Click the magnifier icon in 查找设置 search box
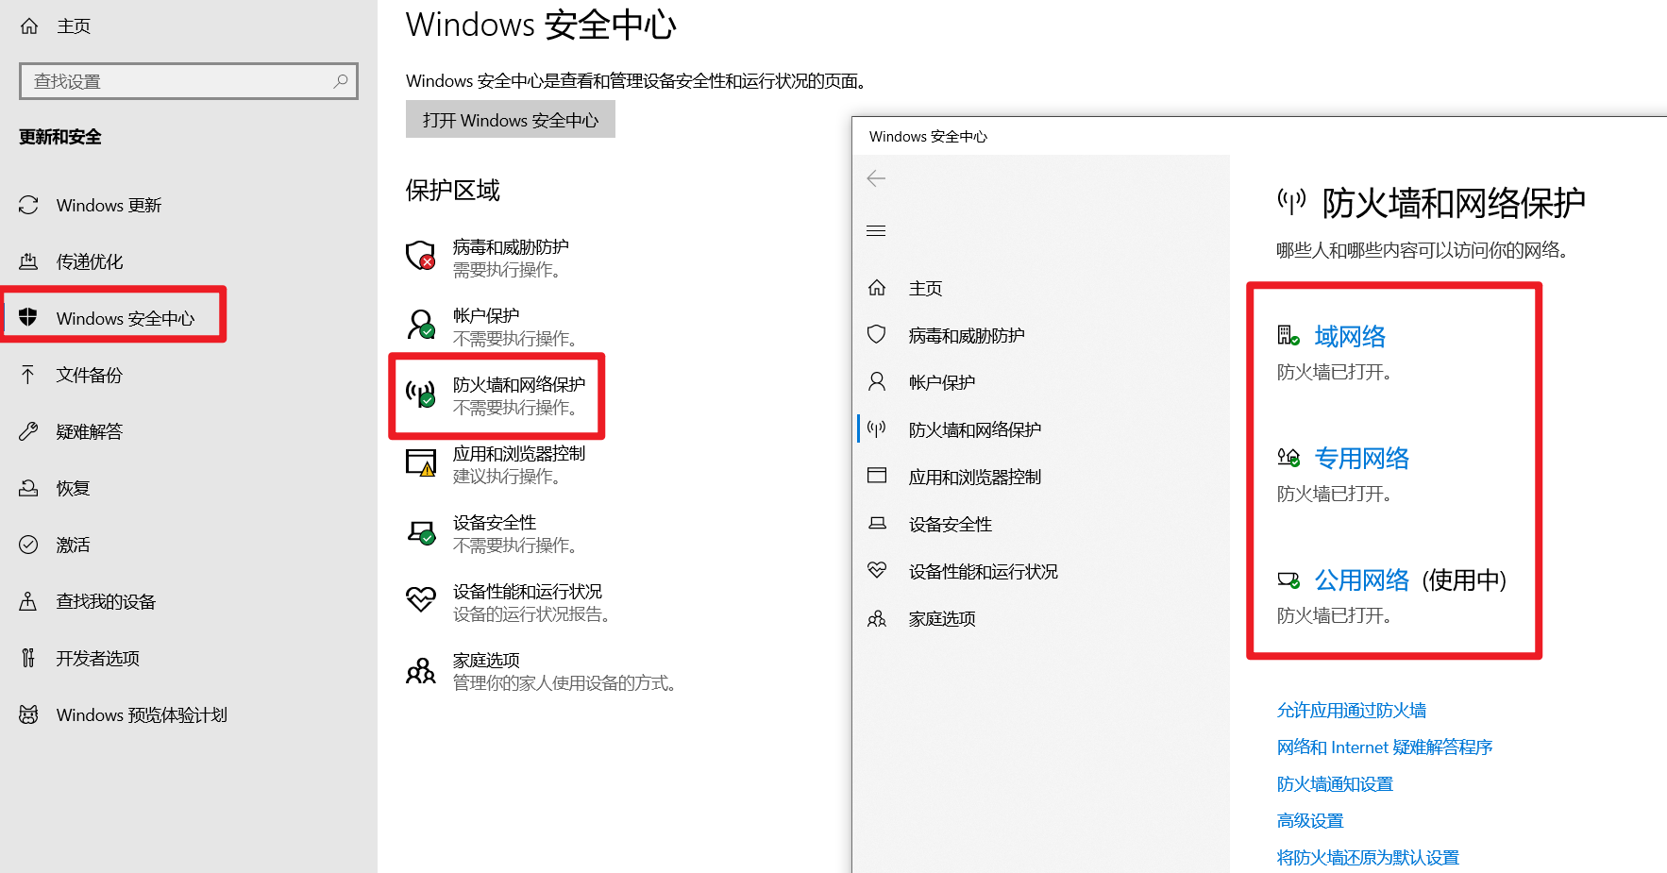Image resolution: width=1667 pixels, height=873 pixels. 341,81
